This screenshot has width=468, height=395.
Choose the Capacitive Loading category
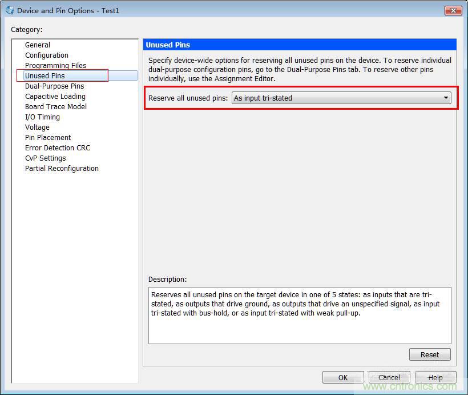55,97
